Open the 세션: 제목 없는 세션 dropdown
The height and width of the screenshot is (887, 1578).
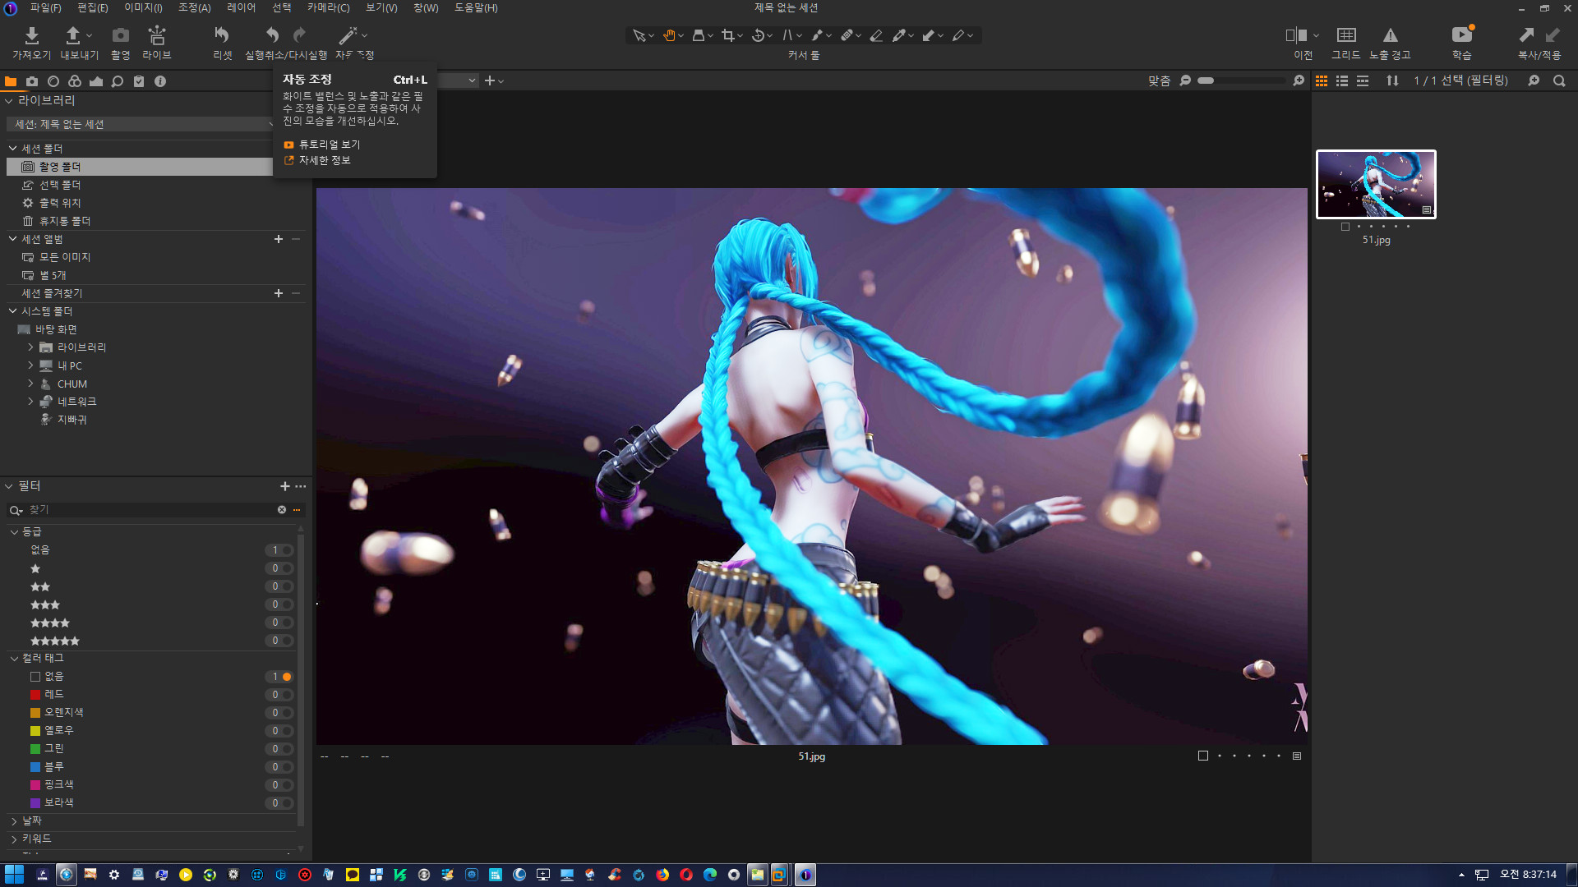141,124
